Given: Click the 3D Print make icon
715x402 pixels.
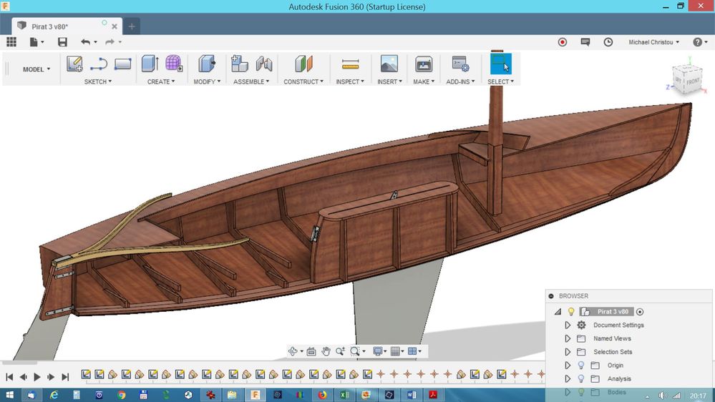Looking at the screenshot, I should (424, 64).
